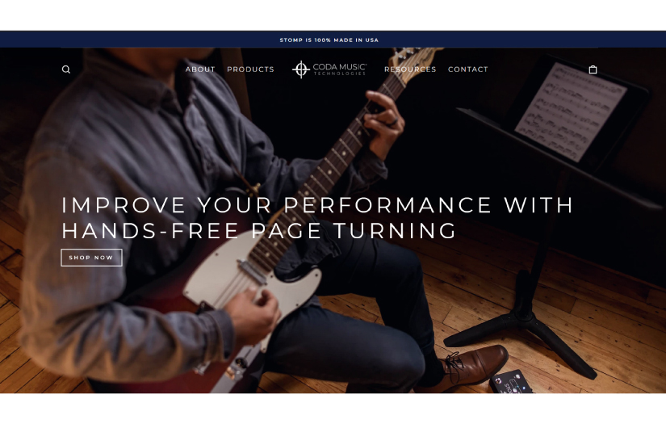Click the Coda Music crosshair logo icon

click(x=301, y=69)
